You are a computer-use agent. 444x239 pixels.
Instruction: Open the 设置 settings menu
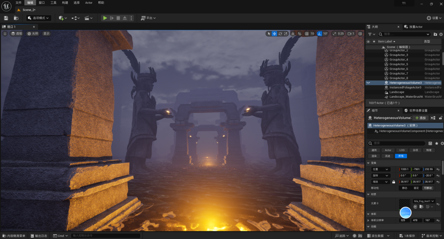coord(434,18)
